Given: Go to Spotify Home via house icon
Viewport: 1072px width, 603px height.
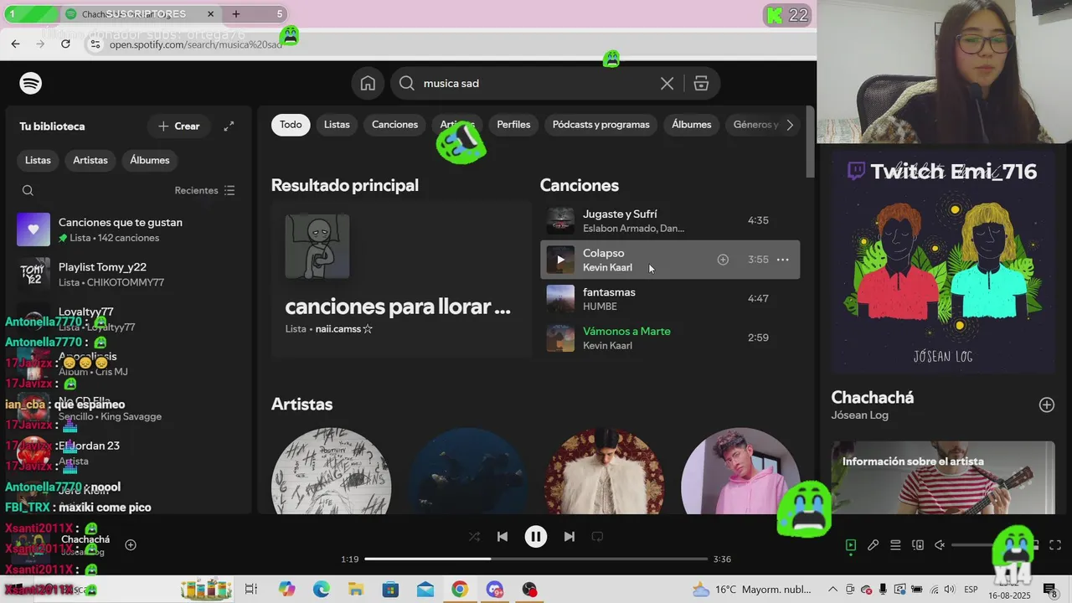Looking at the screenshot, I should (x=368, y=83).
